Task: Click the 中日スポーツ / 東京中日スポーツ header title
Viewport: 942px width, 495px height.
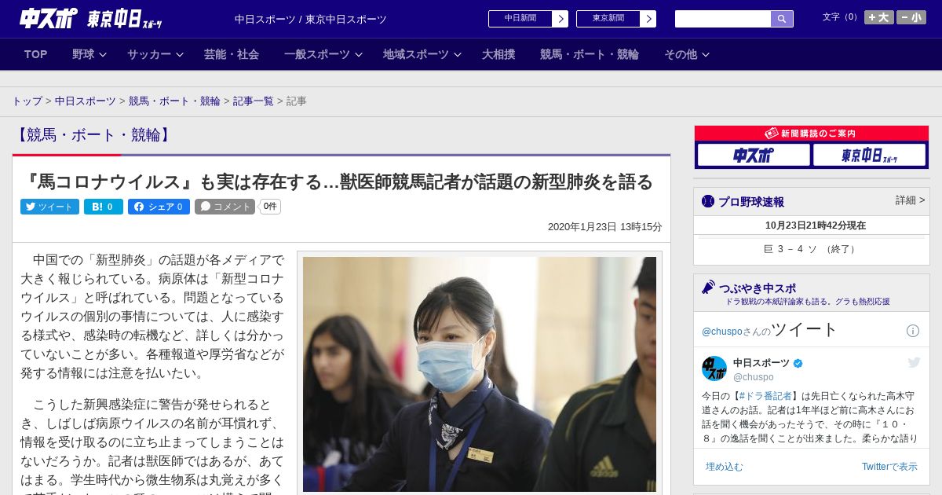Action: tap(311, 19)
